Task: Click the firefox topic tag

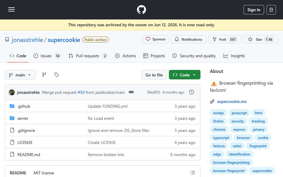Action: (218, 121)
